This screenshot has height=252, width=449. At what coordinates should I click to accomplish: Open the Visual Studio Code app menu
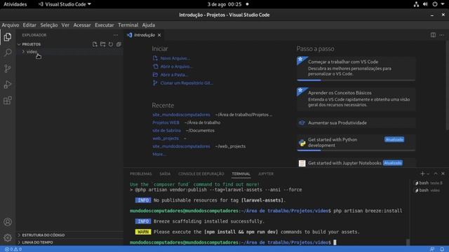(65, 4)
